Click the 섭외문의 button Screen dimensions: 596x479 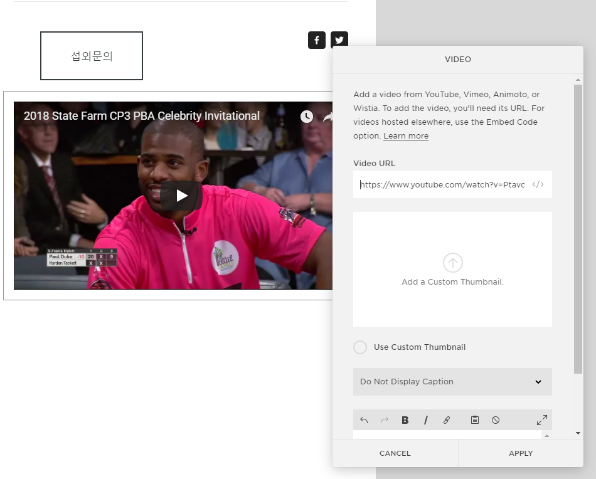(92, 56)
